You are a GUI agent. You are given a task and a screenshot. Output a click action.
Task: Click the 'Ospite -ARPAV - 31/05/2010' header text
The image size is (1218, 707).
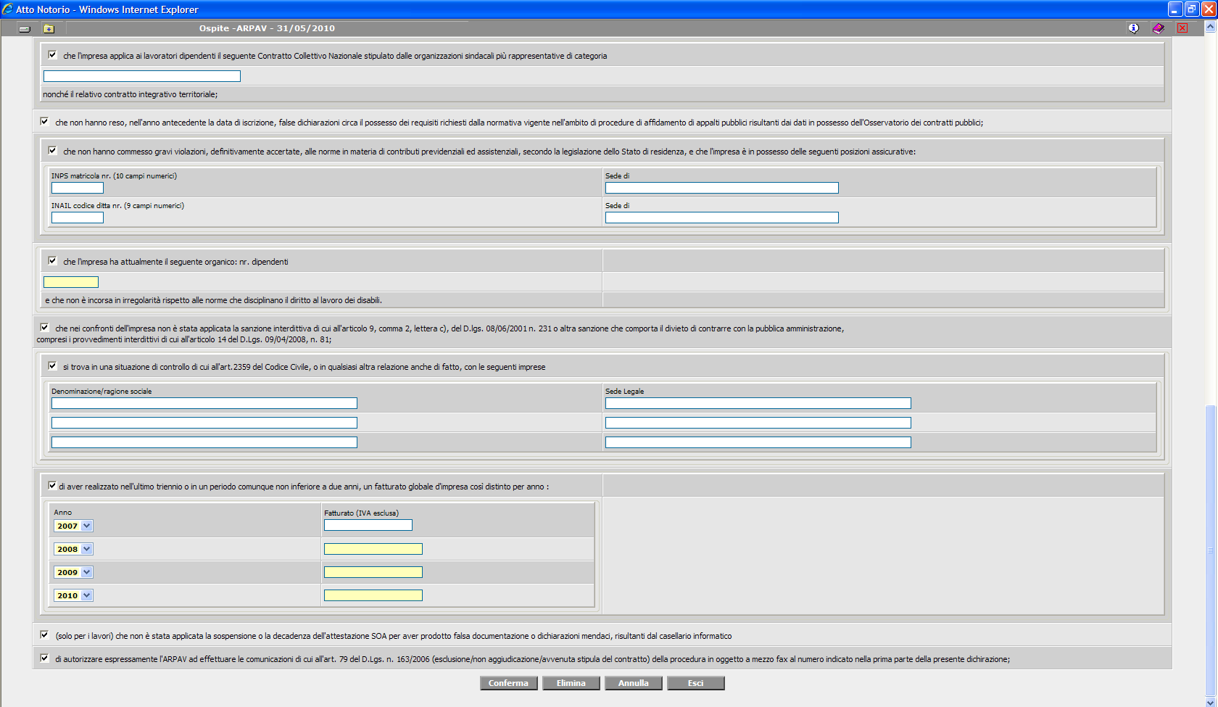point(267,28)
